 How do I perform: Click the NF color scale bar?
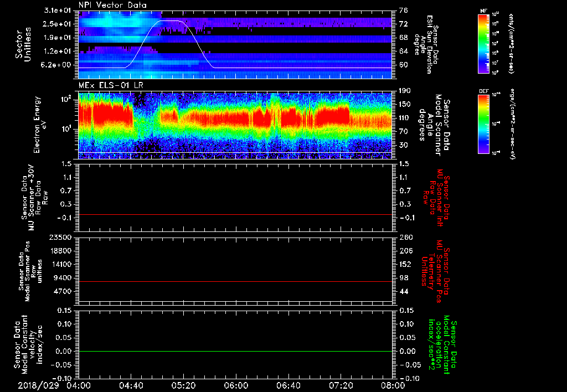(x=483, y=44)
